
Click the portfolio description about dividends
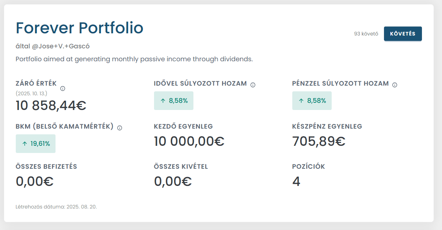pos(134,59)
